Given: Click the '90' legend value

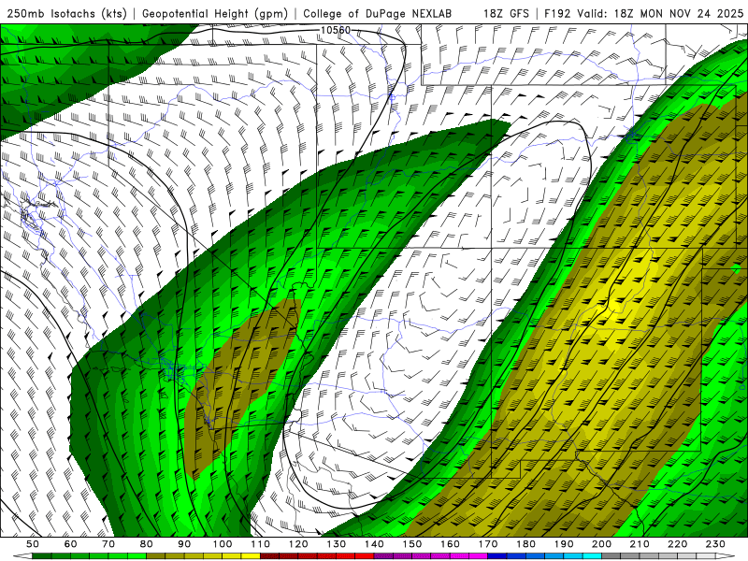Looking at the screenshot, I should (x=184, y=544).
